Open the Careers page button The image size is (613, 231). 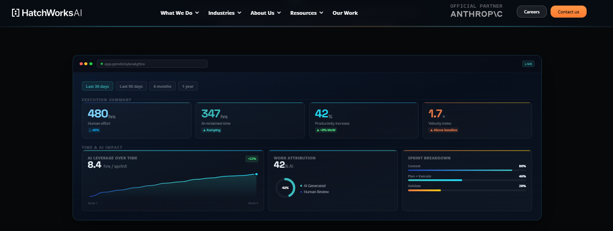(532, 12)
